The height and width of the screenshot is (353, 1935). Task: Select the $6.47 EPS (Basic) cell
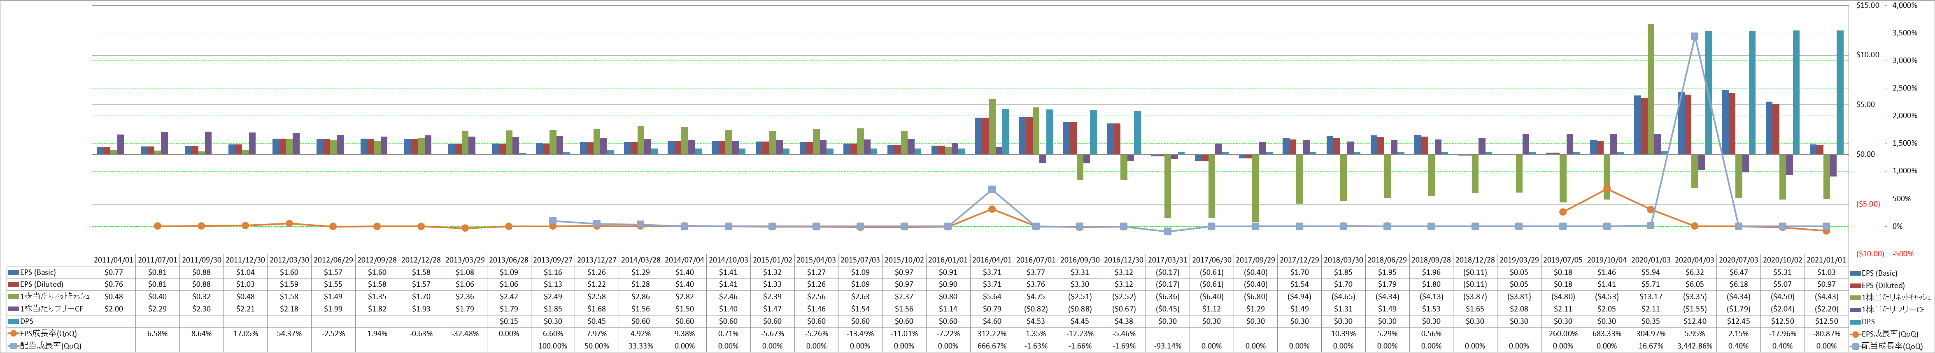1739,273
